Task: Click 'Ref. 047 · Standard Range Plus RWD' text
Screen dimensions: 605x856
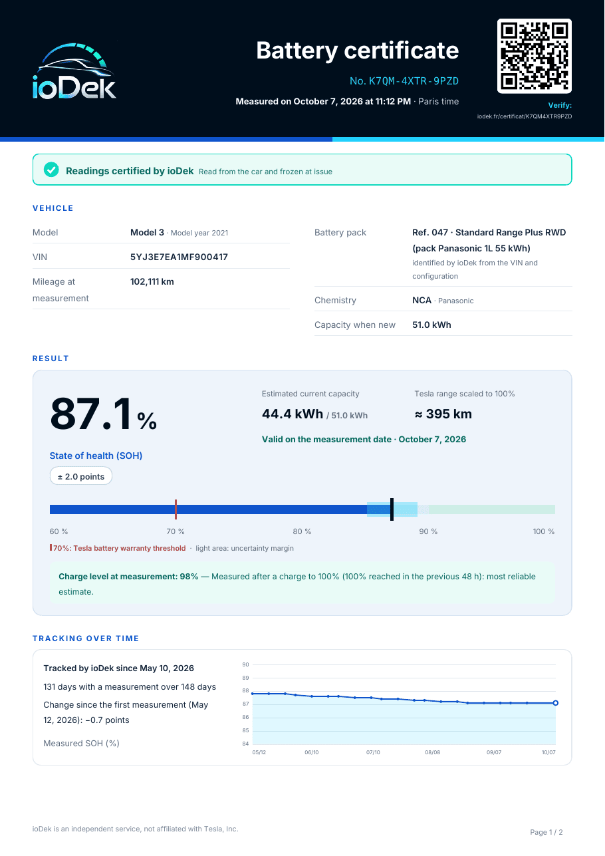Action: [489, 233]
